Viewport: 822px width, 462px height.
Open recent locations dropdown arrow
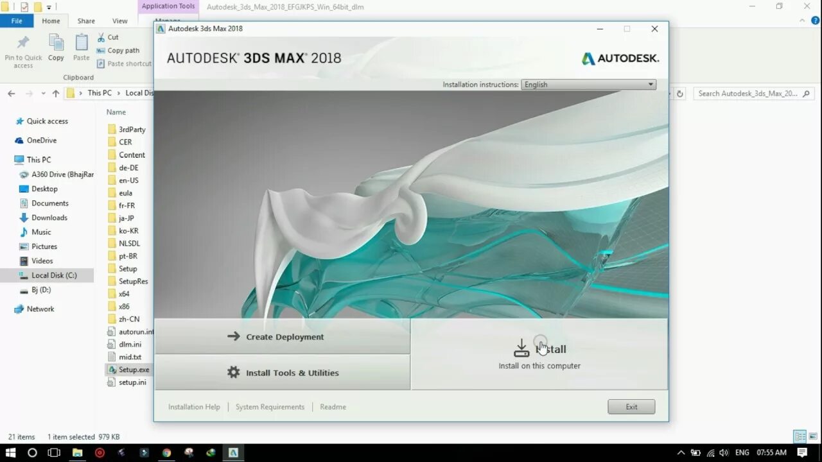43,93
